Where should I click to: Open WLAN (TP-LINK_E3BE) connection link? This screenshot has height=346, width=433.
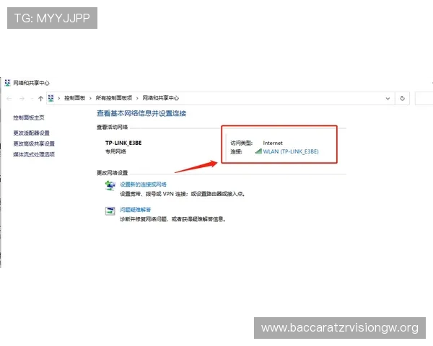pos(291,151)
